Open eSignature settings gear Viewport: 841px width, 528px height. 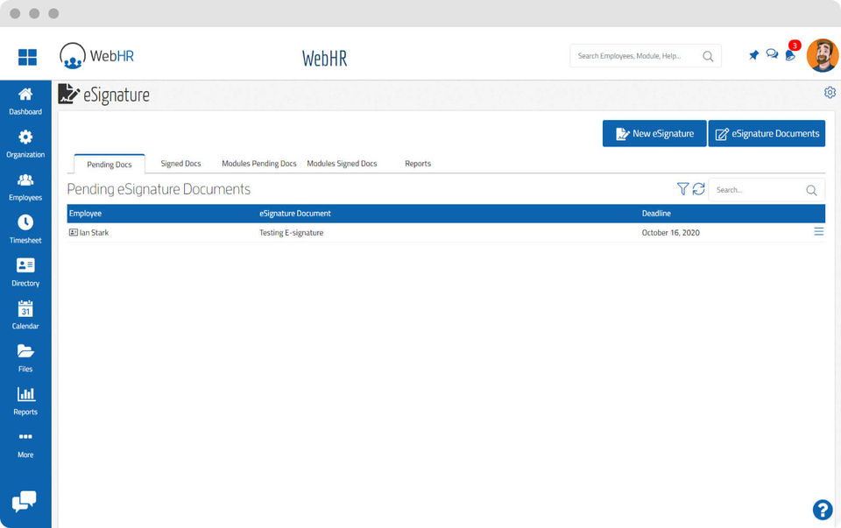pyautogui.click(x=830, y=92)
